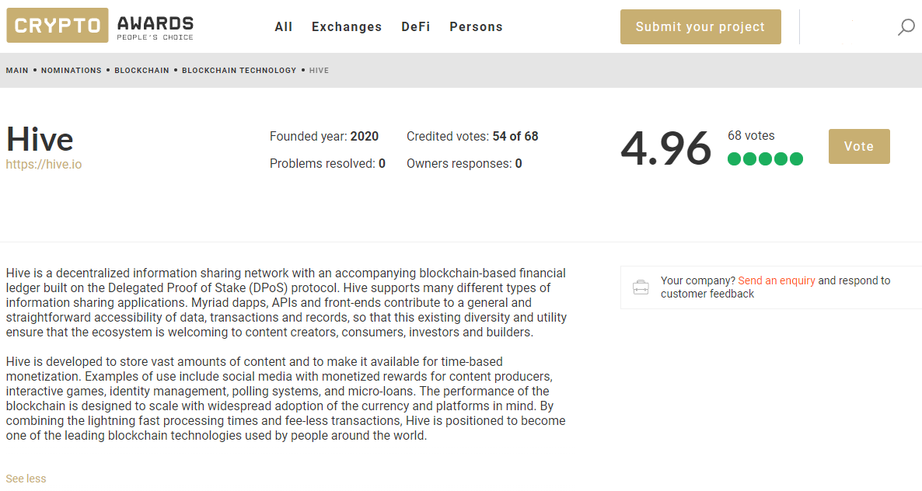
Task: Click the Crypto Awards logo
Action: tap(100, 26)
